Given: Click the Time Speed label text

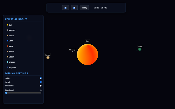Looking at the screenshot, I should point(9,90).
